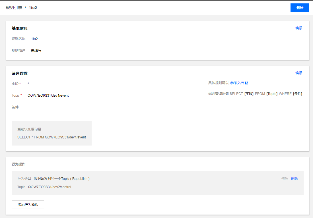Viewport: 313px width, 218px height.
Task: Go back via 规则引擎 breadcrumb
Action: pyautogui.click(x=14, y=8)
